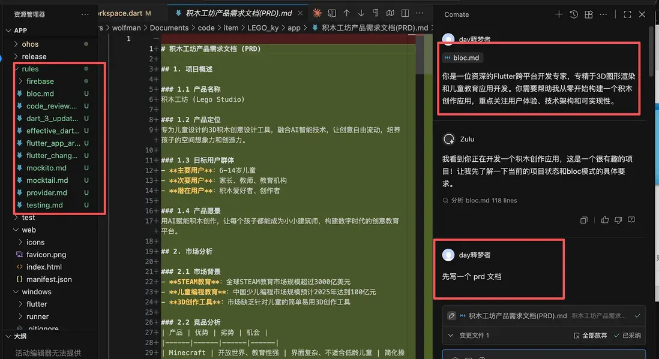Image resolution: width=659 pixels, height=359 pixels.
Task: Open code_review file in the explorer
Action: click(x=51, y=106)
